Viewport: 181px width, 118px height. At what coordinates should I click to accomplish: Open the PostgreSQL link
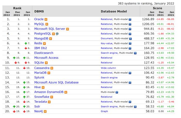pyautogui.click(x=43, y=34)
